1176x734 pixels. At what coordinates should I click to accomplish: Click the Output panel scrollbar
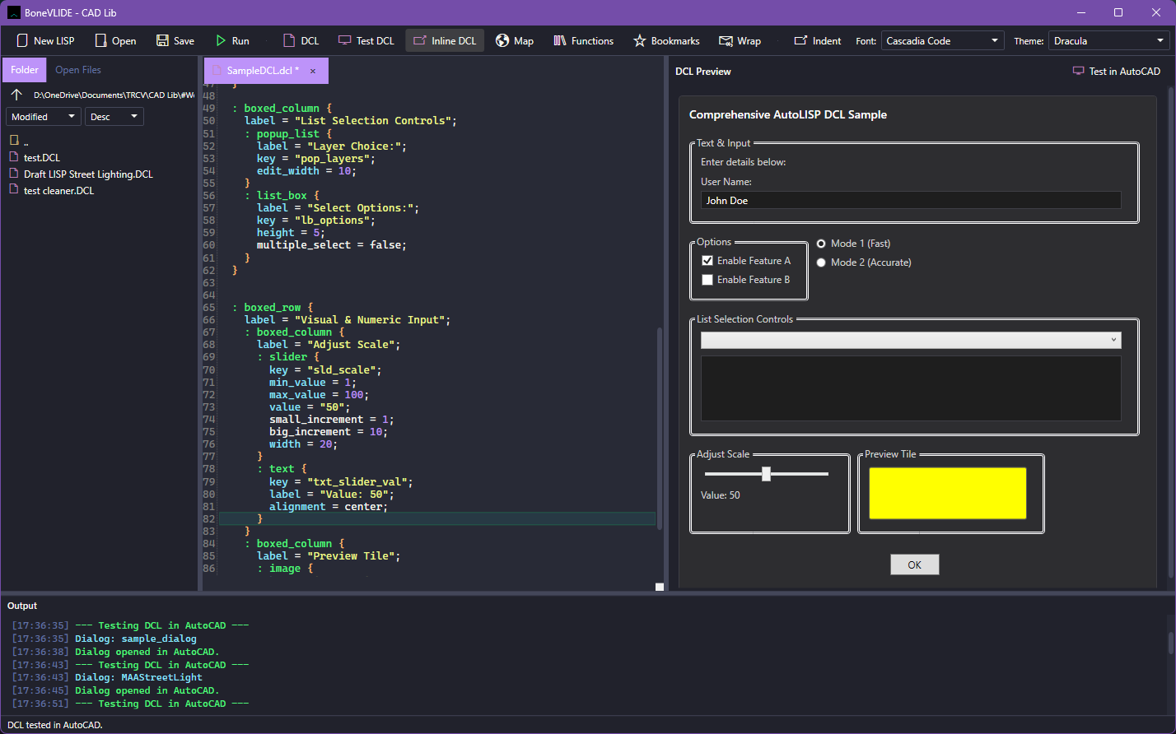(1171, 643)
